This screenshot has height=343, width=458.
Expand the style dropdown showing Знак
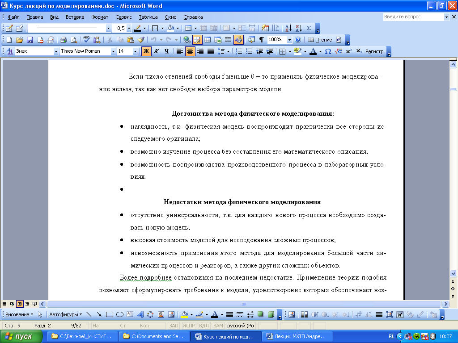pyautogui.click(x=56, y=51)
